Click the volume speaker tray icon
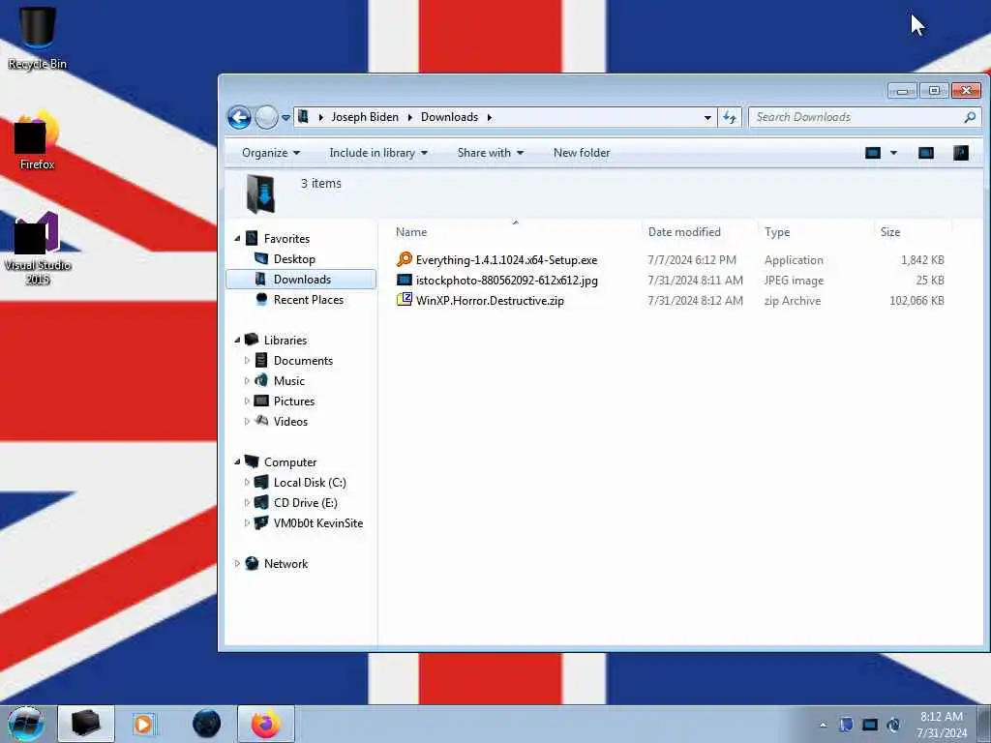 [893, 725]
